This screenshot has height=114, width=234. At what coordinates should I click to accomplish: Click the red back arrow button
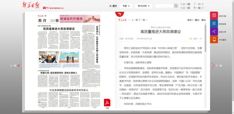click(x=119, y=14)
